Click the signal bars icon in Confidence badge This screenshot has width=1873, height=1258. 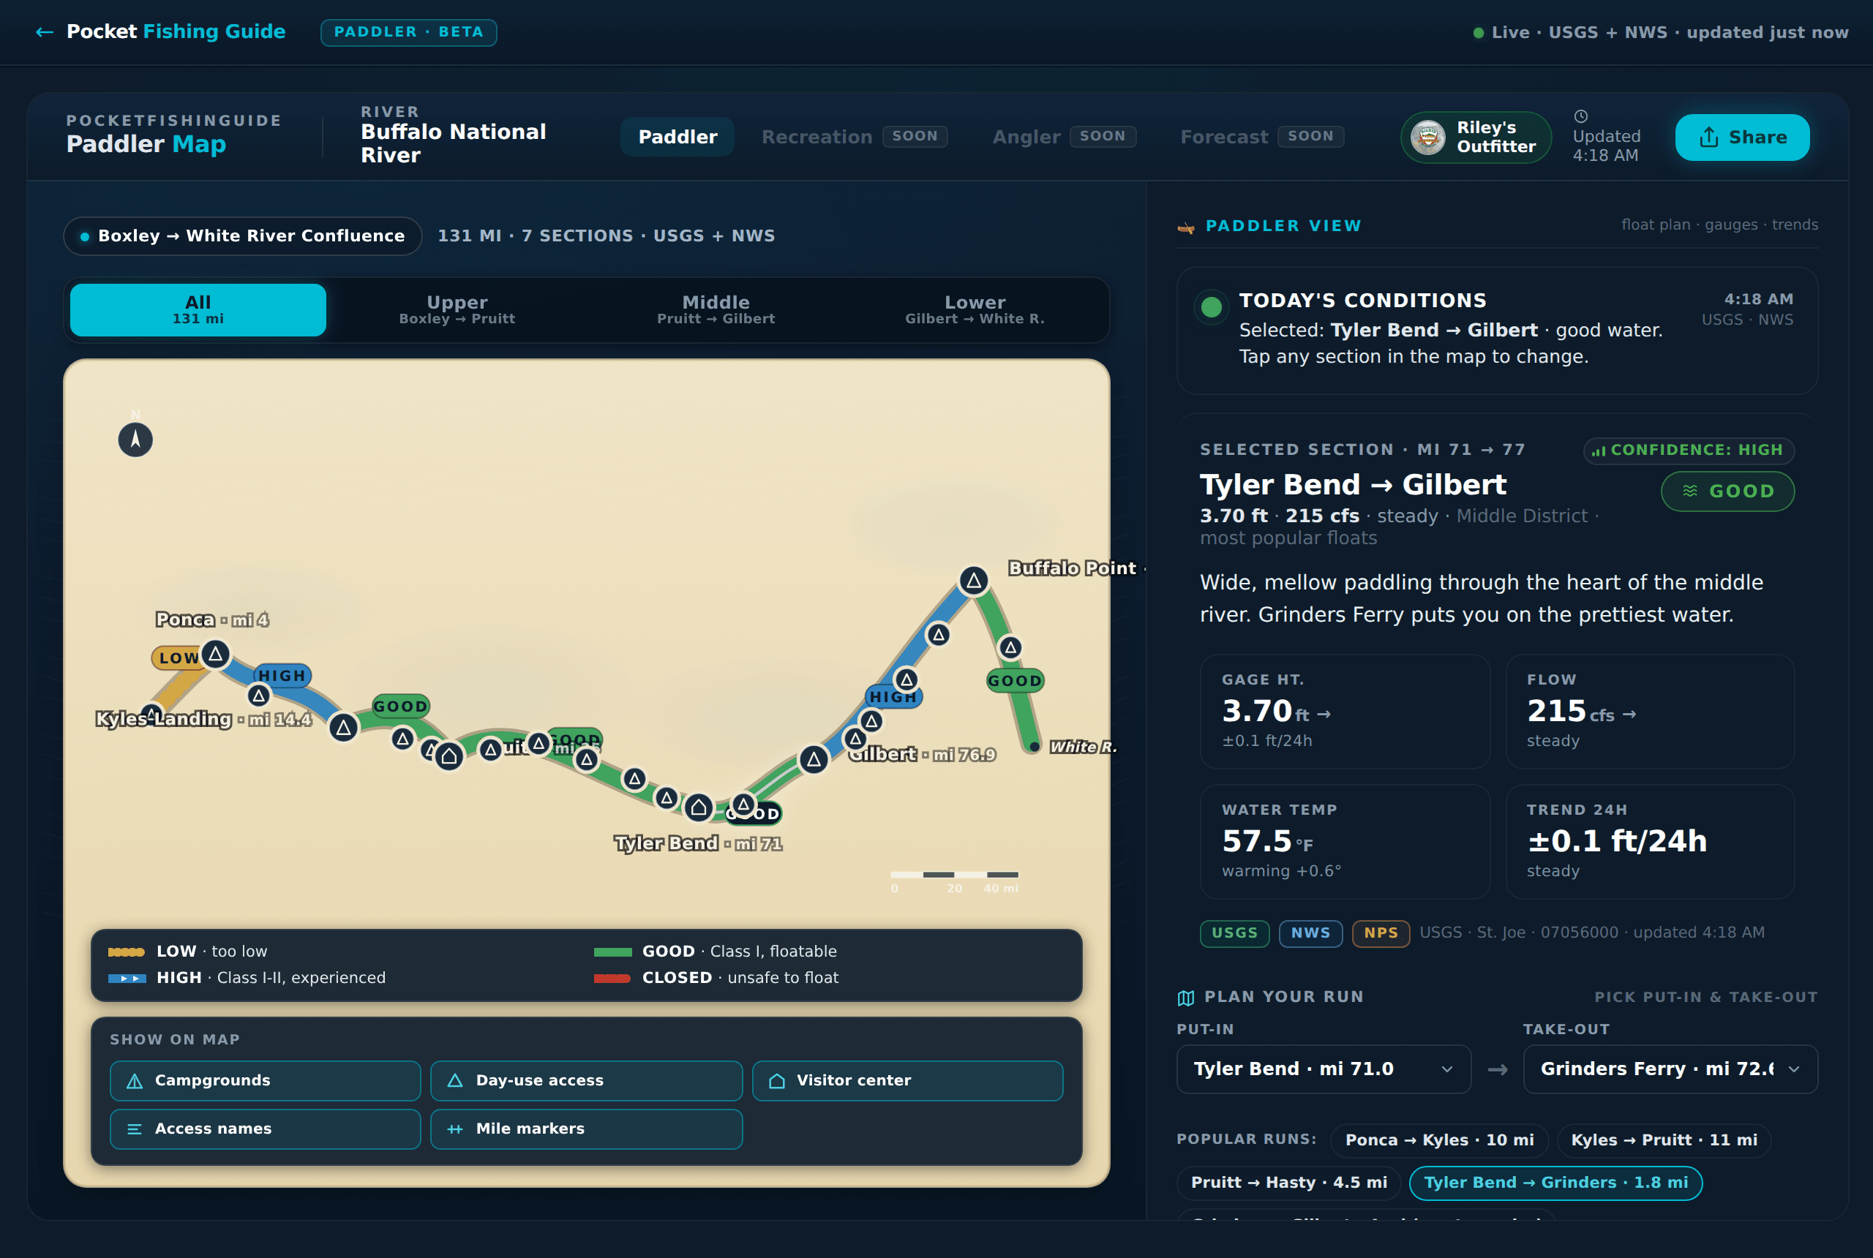1599,451
